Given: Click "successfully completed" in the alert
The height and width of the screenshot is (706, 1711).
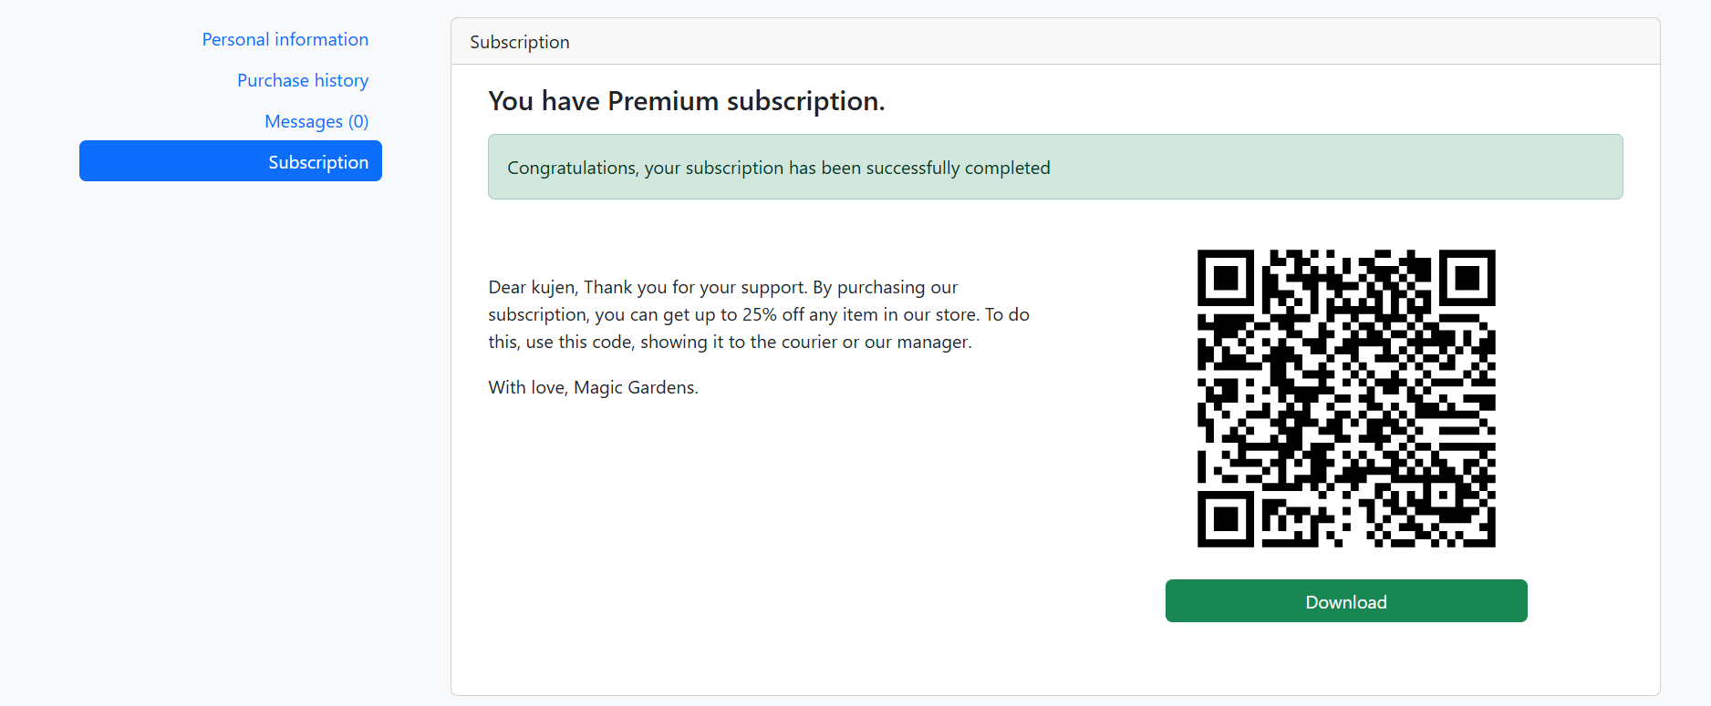Looking at the screenshot, I should [958, 169].
